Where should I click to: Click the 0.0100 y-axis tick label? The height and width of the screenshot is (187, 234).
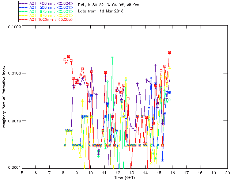click(x=14, y=73)
